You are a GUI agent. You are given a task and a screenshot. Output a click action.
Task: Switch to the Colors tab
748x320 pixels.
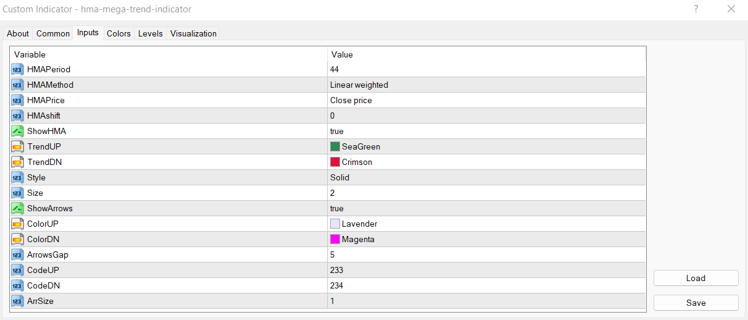[x=118, y=33]
